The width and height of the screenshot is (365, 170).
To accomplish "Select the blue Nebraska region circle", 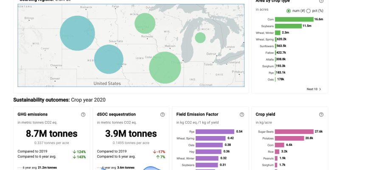I will (x=109, y=59).
